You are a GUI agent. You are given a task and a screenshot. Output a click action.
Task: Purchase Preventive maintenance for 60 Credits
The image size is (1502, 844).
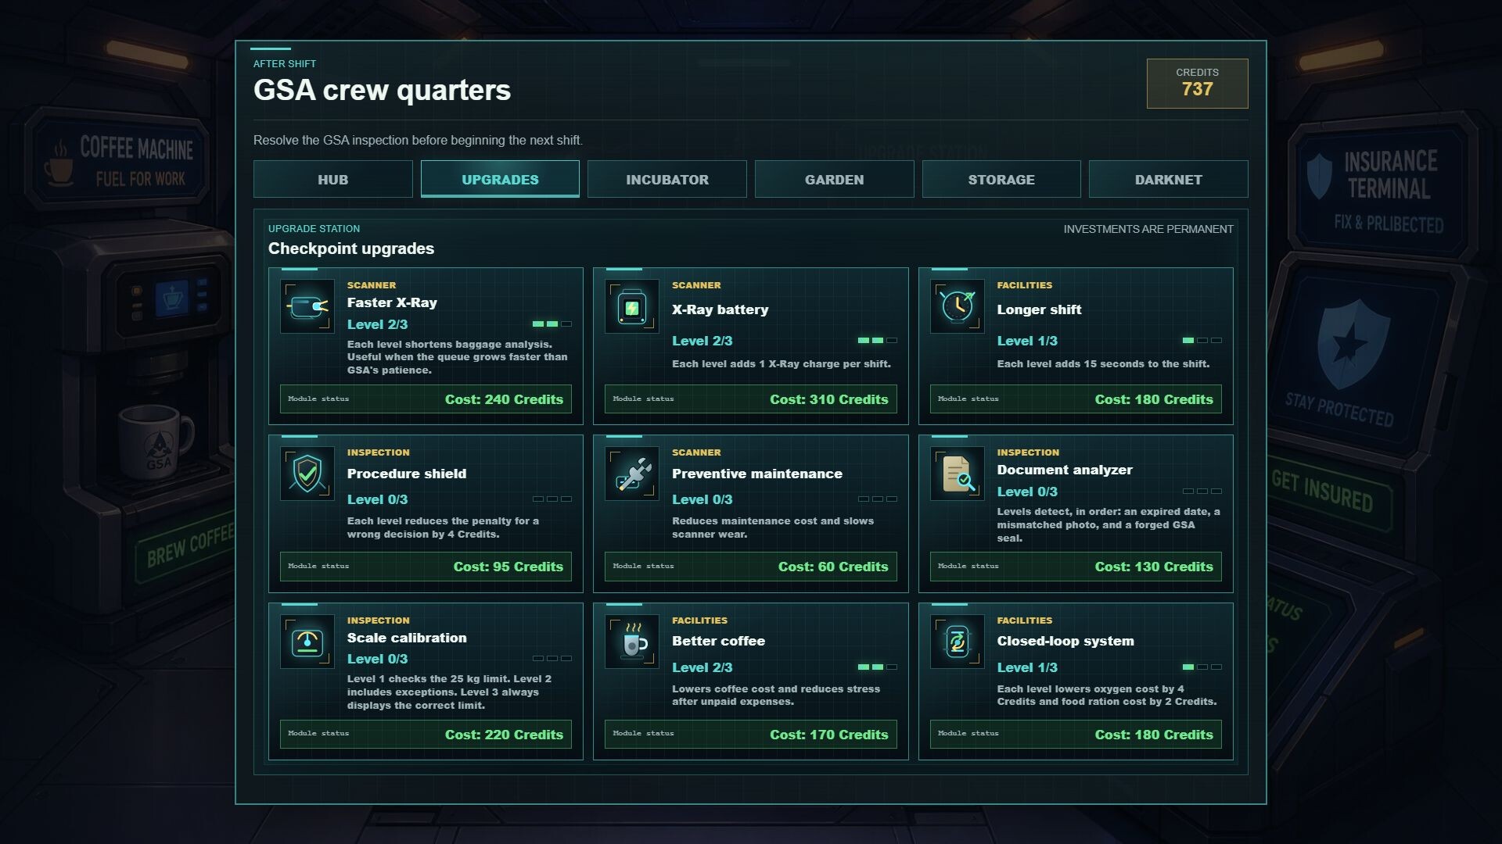pos(751,567)
